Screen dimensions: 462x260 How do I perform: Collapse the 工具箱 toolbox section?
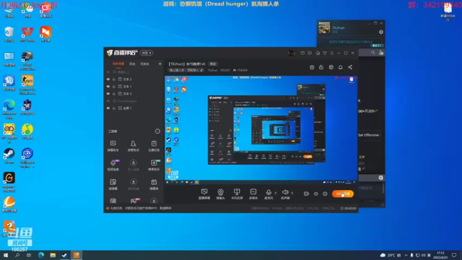click(x=158, y=131)
